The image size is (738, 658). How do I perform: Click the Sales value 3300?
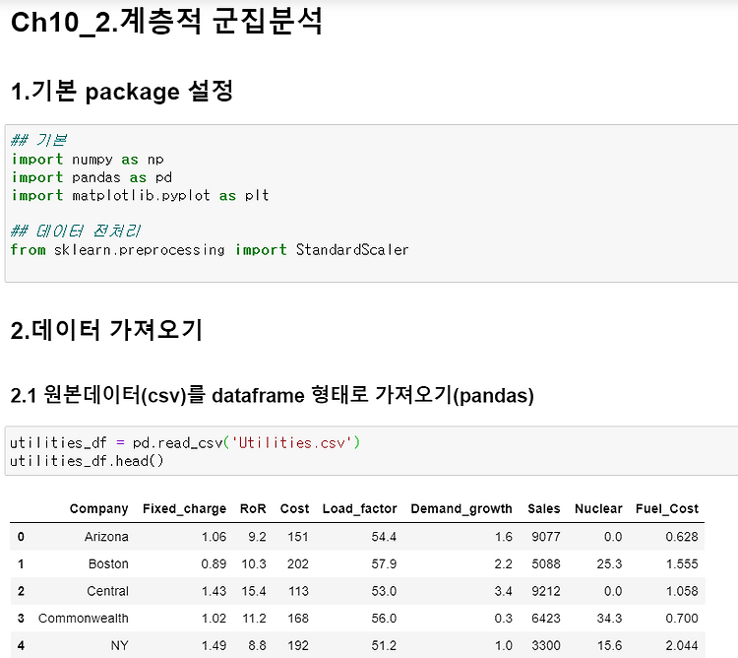click(x=546, y=645)
